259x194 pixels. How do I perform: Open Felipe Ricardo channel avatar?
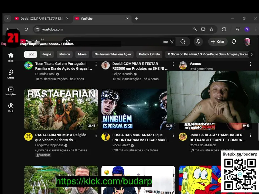105,65
